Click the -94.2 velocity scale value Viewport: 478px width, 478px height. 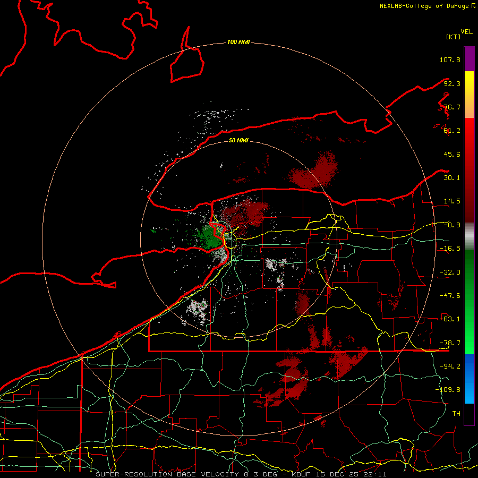pos(450,366)
